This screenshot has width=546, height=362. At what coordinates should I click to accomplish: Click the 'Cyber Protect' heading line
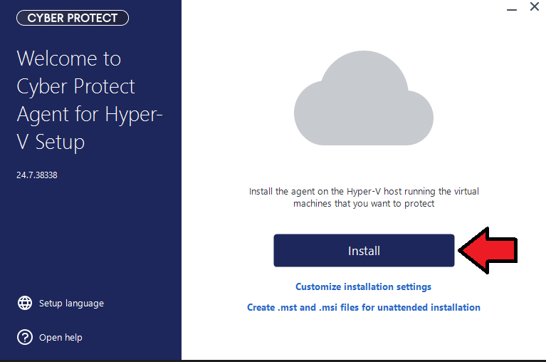coord(75,86)
